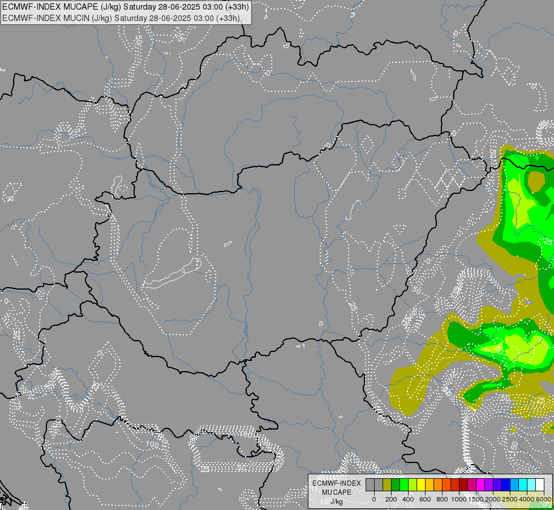Click the legend tick label 2000
The image size is (554, 510).
pyautogui.click(x=493, y=499)
